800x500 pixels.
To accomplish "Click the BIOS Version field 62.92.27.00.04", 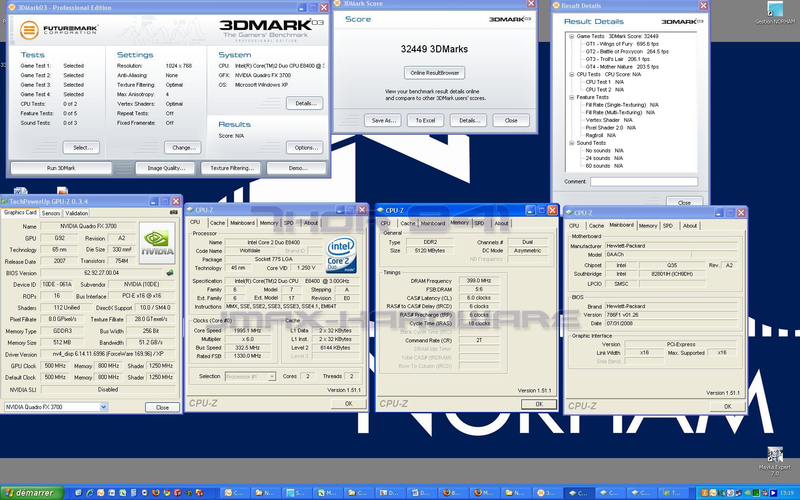I will (101, 273).
